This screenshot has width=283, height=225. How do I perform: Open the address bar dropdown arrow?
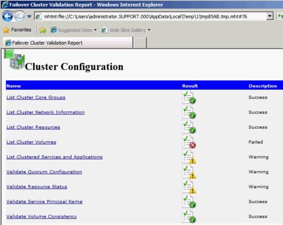click(270, 16)
